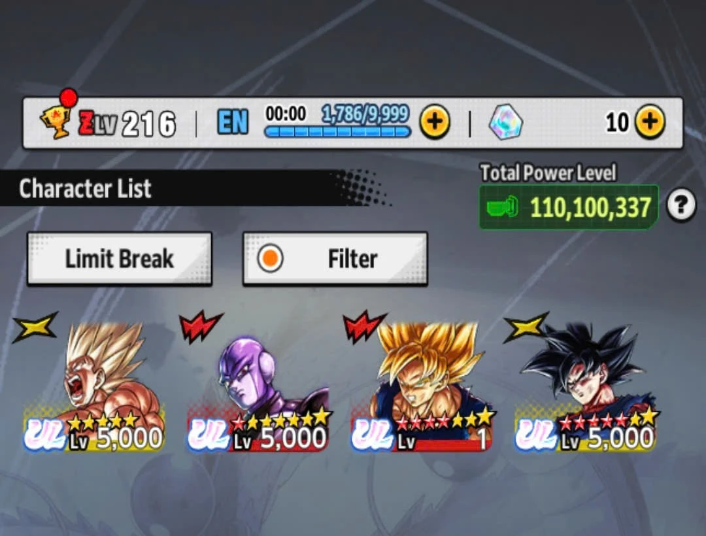706x536 pixels.
Task: Tap the gold trophy icon with red notification
Action: [56, 121]
